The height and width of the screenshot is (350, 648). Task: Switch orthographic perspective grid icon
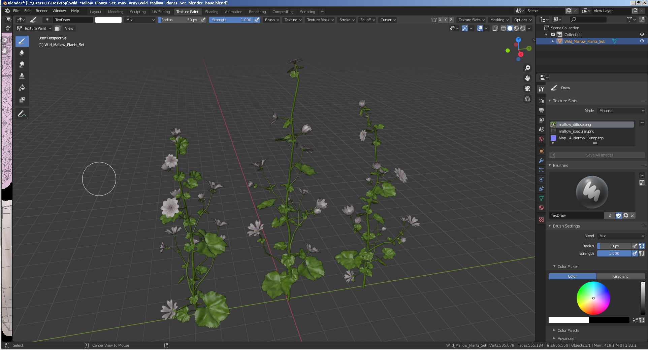[527, 99]
